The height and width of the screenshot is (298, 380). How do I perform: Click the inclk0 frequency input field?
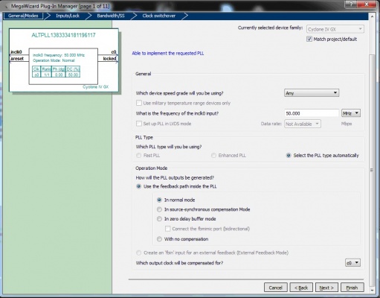point(312,113)
